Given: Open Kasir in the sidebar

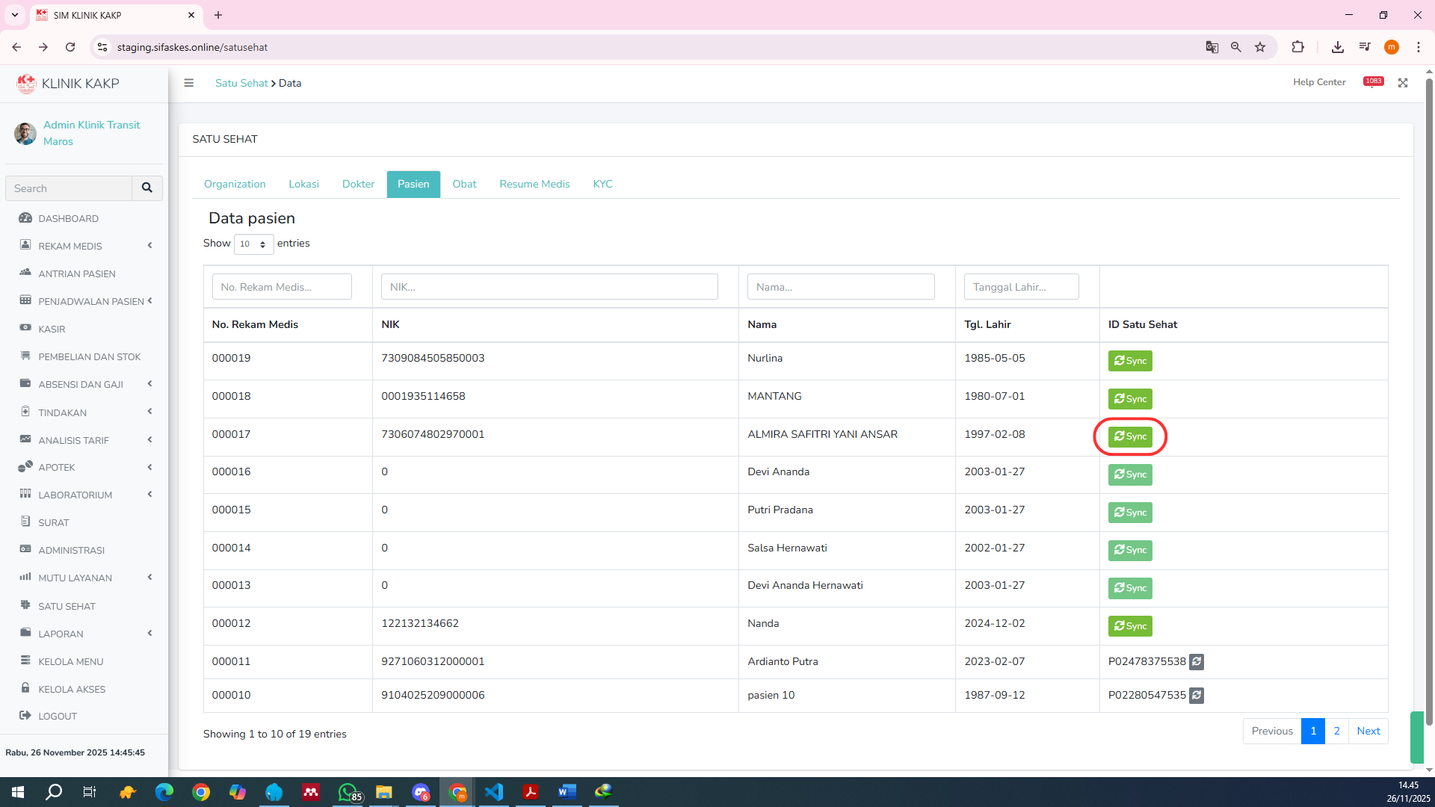Looking at the screenshot, I should pos(52,329).
